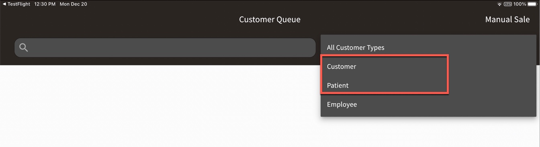Open the Manual Sale screen
Viewport: 540px width, 147px height.
pyautogui.click(x=507, y=19)
